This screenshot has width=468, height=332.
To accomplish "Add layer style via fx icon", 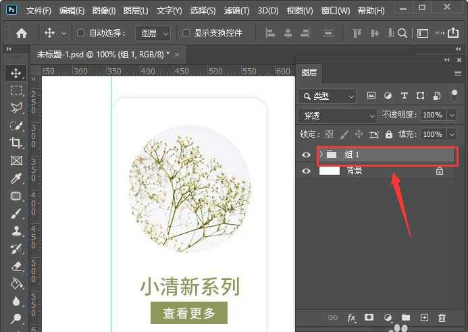I will [x=351, y=317].
